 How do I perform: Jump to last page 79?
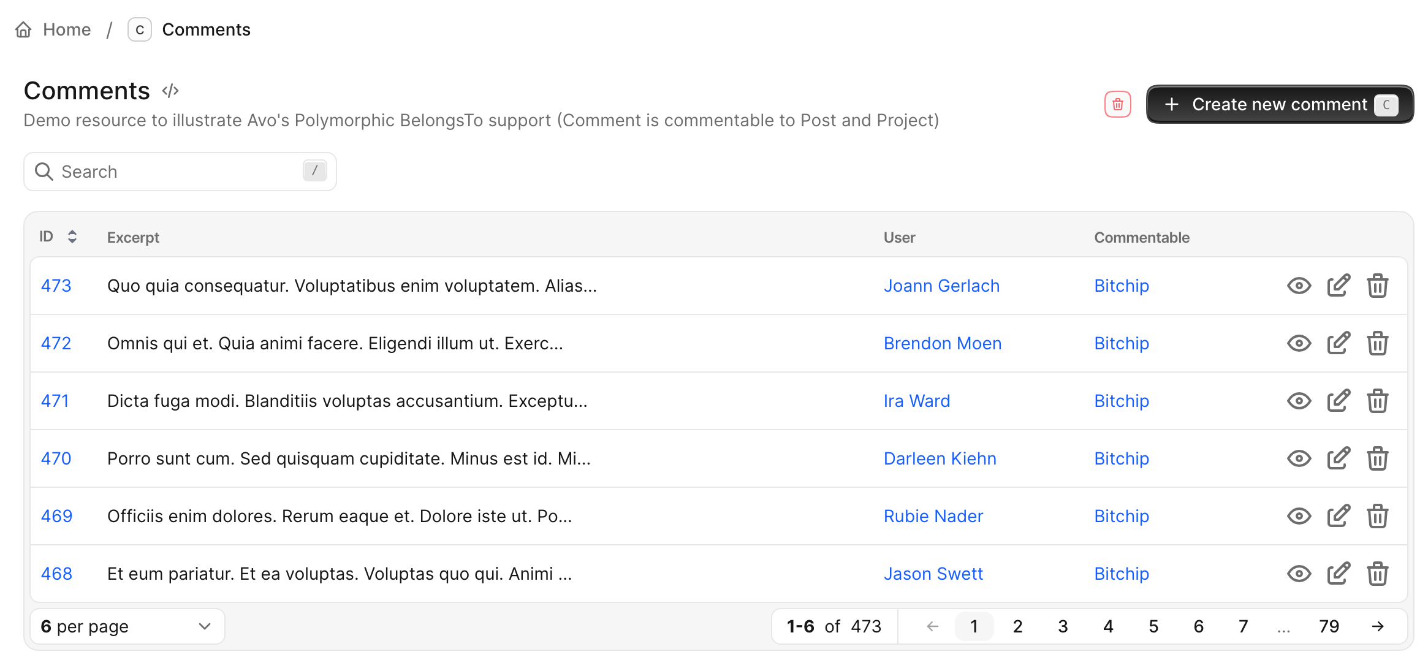[1329, 626]
